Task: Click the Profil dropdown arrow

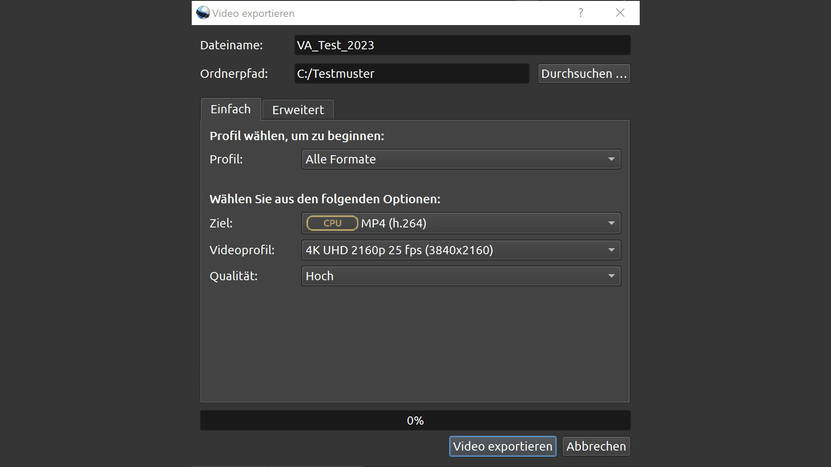Action: point(611,159)
